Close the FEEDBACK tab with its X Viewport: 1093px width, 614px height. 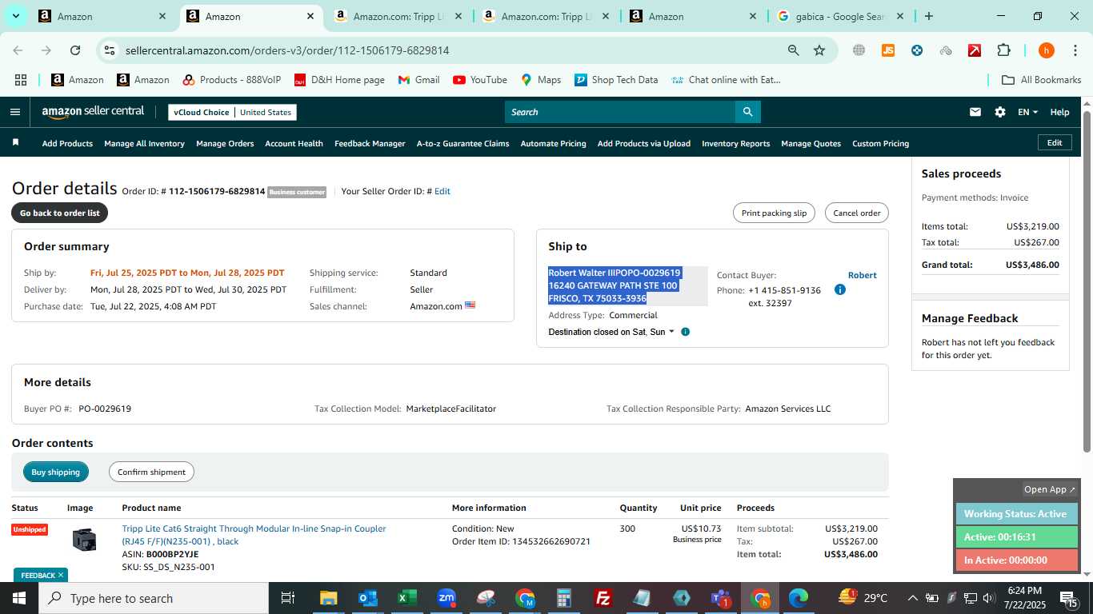60,575
